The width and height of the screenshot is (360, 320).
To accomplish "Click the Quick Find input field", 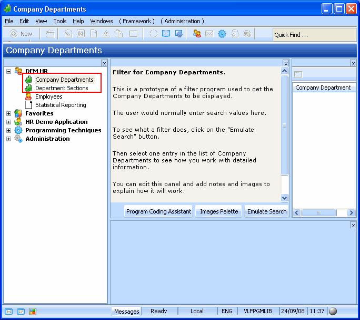I will coord(314,35).
